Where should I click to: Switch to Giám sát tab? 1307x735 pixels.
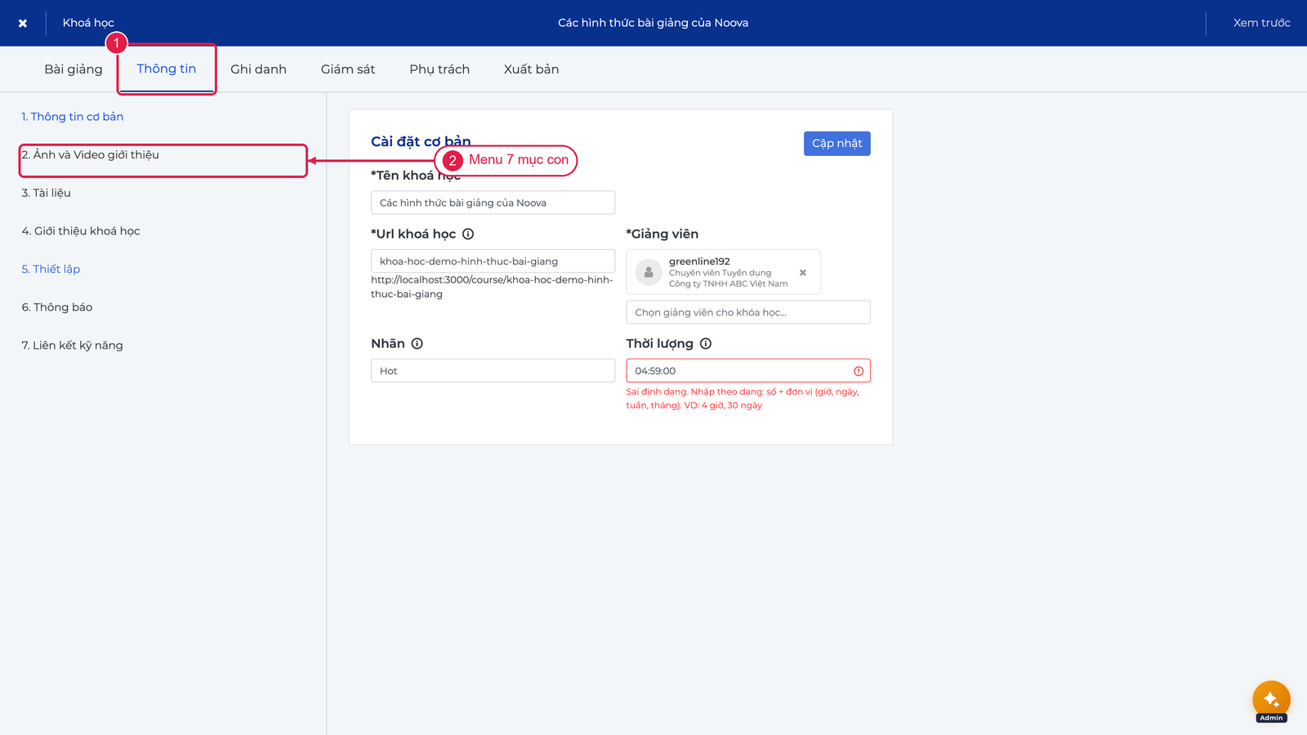click(348, 69)
